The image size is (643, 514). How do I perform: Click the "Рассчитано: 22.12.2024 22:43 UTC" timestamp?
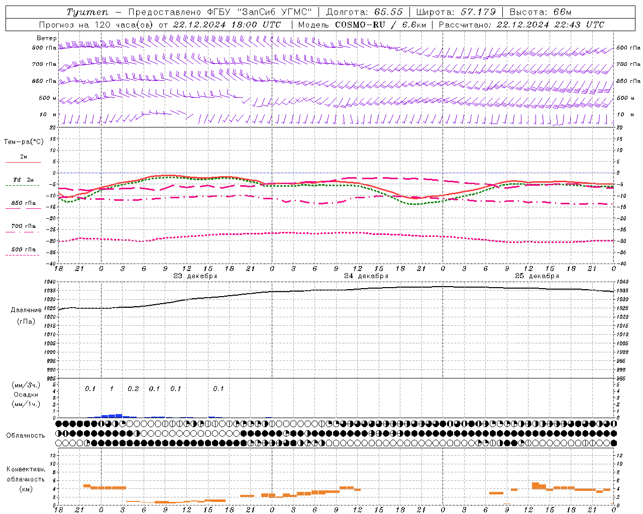[x=521, y=25]
